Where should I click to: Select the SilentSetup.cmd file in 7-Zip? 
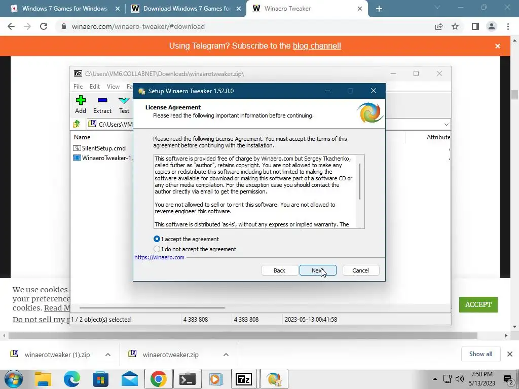click(99, 148)
